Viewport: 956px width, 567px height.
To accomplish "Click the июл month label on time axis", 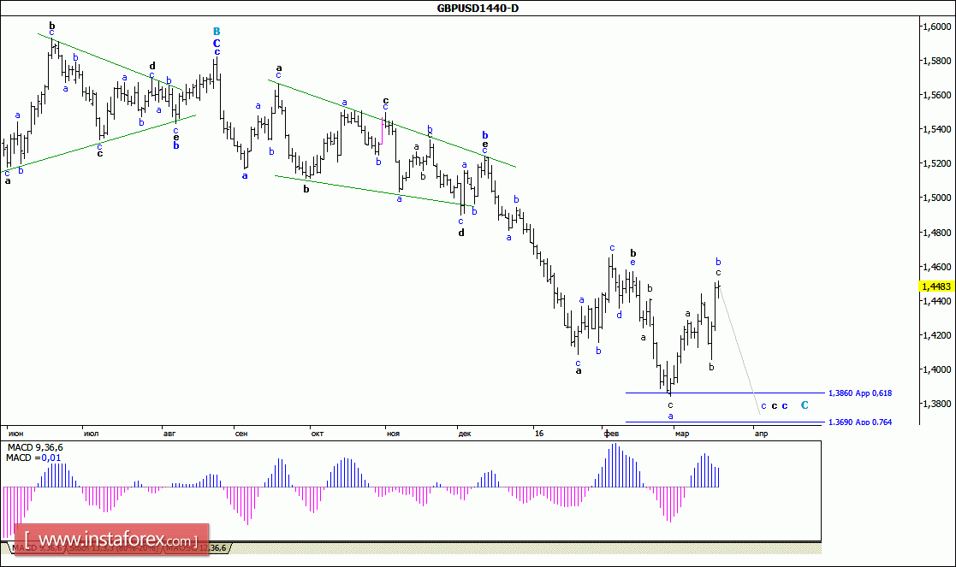I will click(91, 434).
